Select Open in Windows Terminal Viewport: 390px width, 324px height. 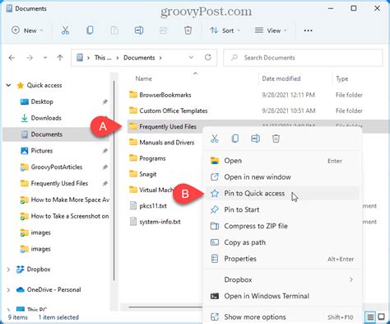click(x=282, y=296)
